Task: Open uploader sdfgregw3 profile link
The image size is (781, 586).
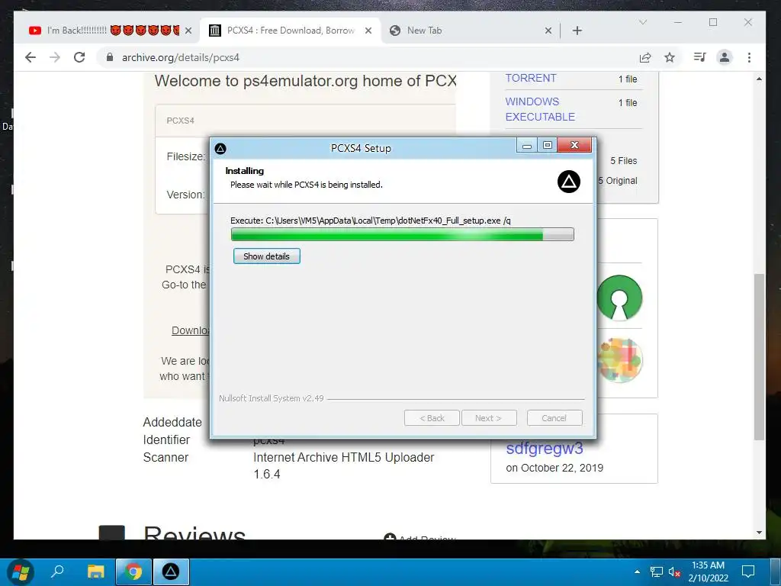Action: 545,449
